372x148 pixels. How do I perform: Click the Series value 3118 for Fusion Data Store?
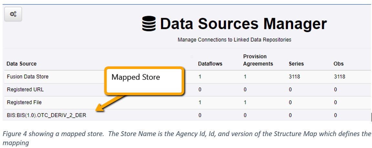coord(294,77)
